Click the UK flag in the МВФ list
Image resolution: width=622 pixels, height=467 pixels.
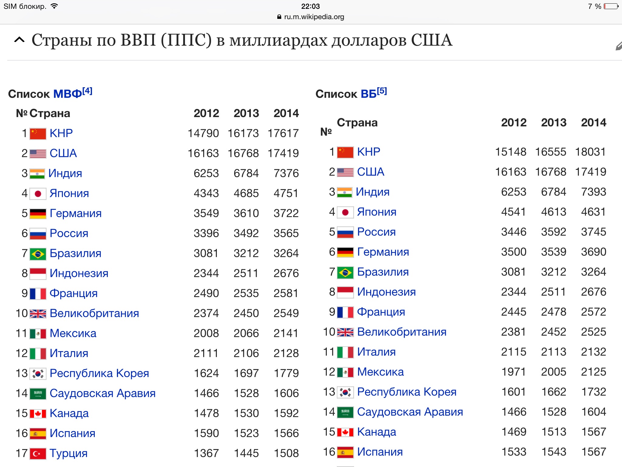point(38,314)
